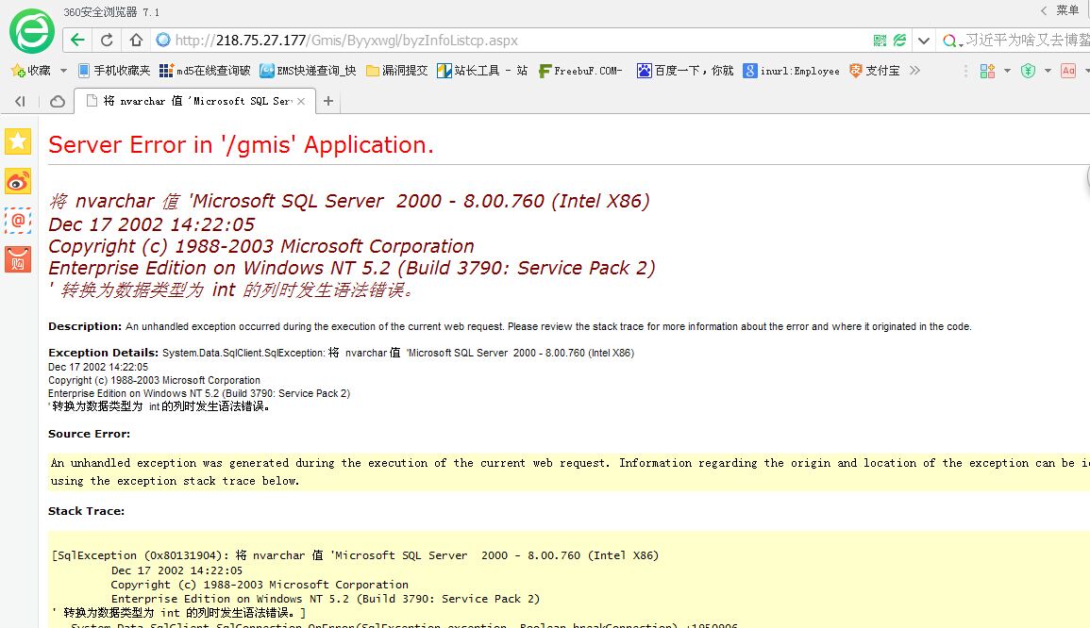Expand the extensions grid dropdown arrow

(x=1007, y=70)
